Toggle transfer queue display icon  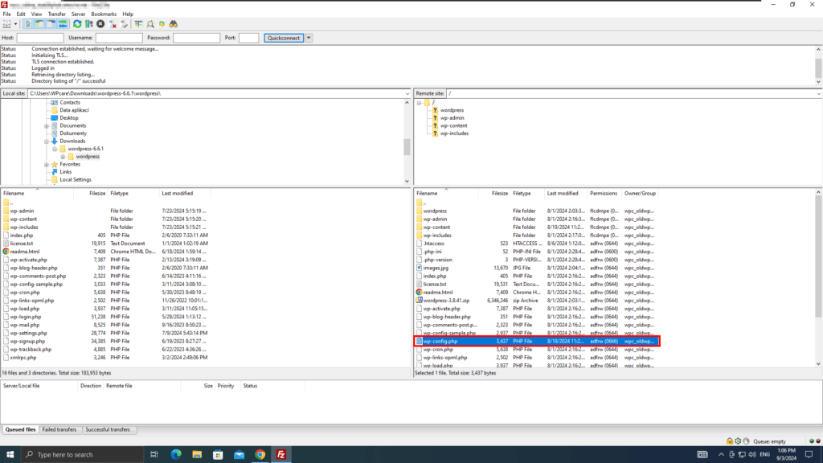(63, 24)
